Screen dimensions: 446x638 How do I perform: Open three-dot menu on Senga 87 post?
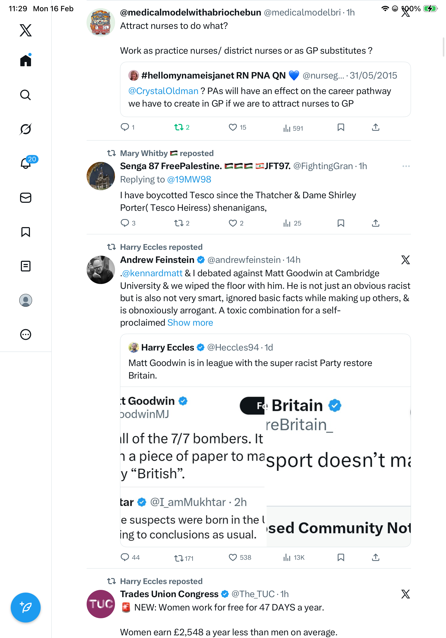click(406, 166)
